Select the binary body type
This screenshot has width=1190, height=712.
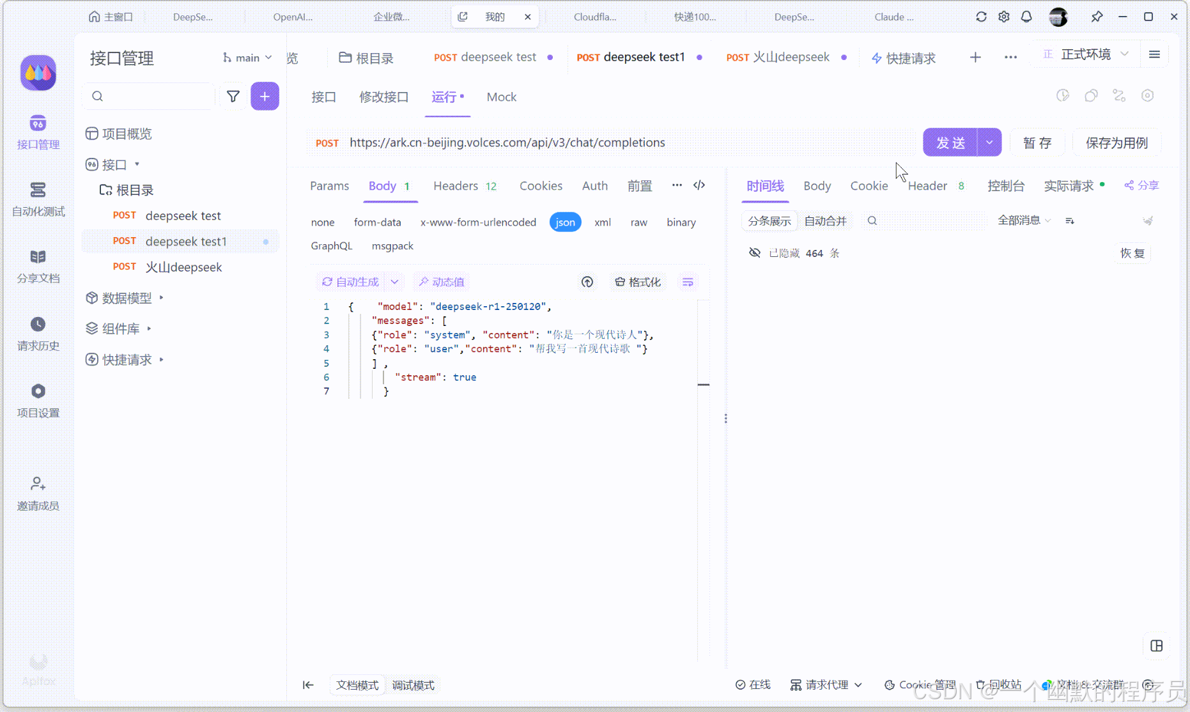click(x=681, y=222)
